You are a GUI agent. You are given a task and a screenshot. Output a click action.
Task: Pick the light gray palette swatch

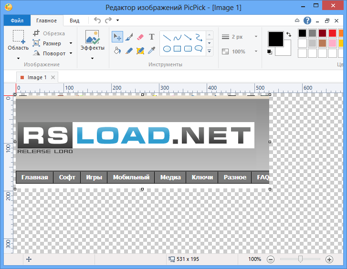tap(312, 43)
